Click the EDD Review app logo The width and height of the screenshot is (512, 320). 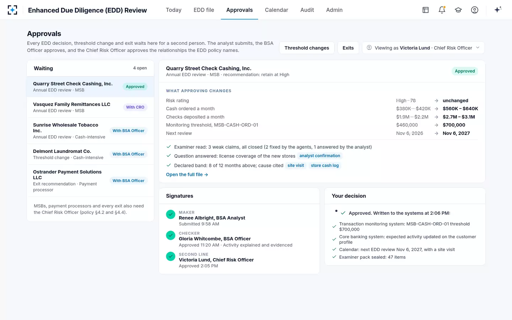click(x=12, y=10)
